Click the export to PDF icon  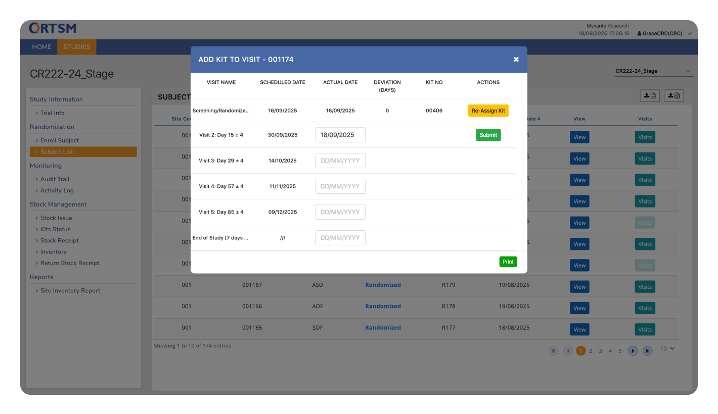pyautogui.click(x=650, y=95)
